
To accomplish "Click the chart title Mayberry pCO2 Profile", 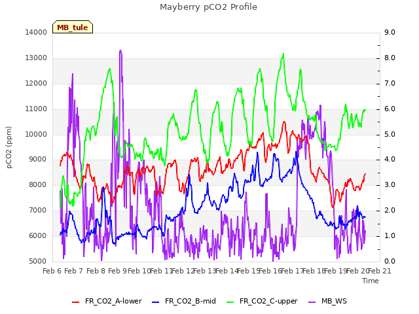I will pyautogui.click(x=208, y=7).
